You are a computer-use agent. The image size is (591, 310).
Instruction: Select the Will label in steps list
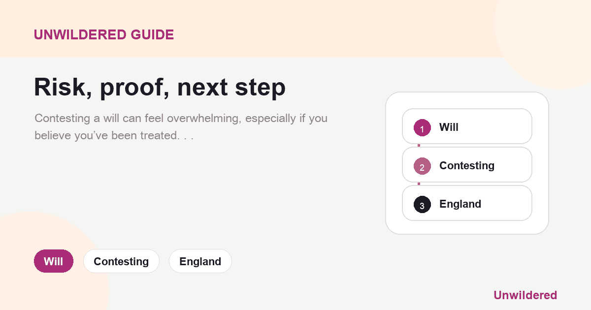click(449, 127)
